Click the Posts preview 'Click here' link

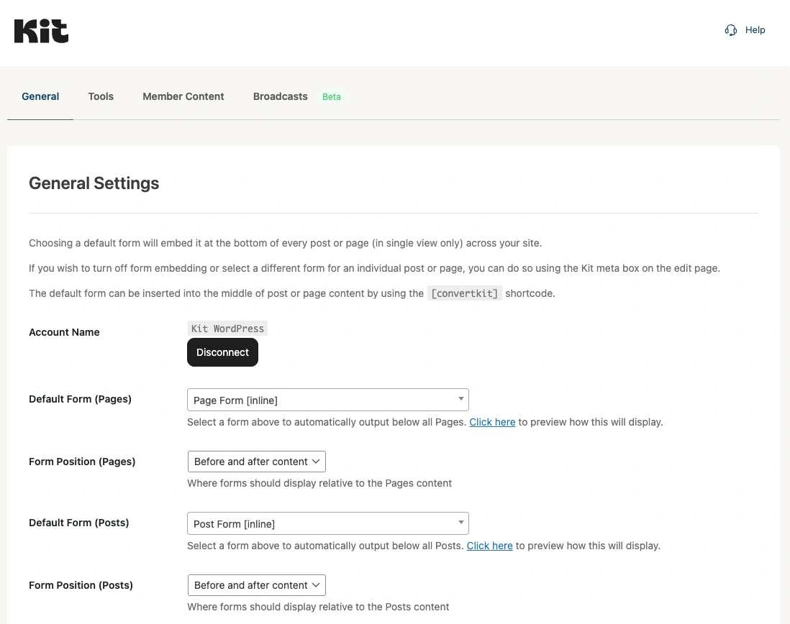pos(489,546)
